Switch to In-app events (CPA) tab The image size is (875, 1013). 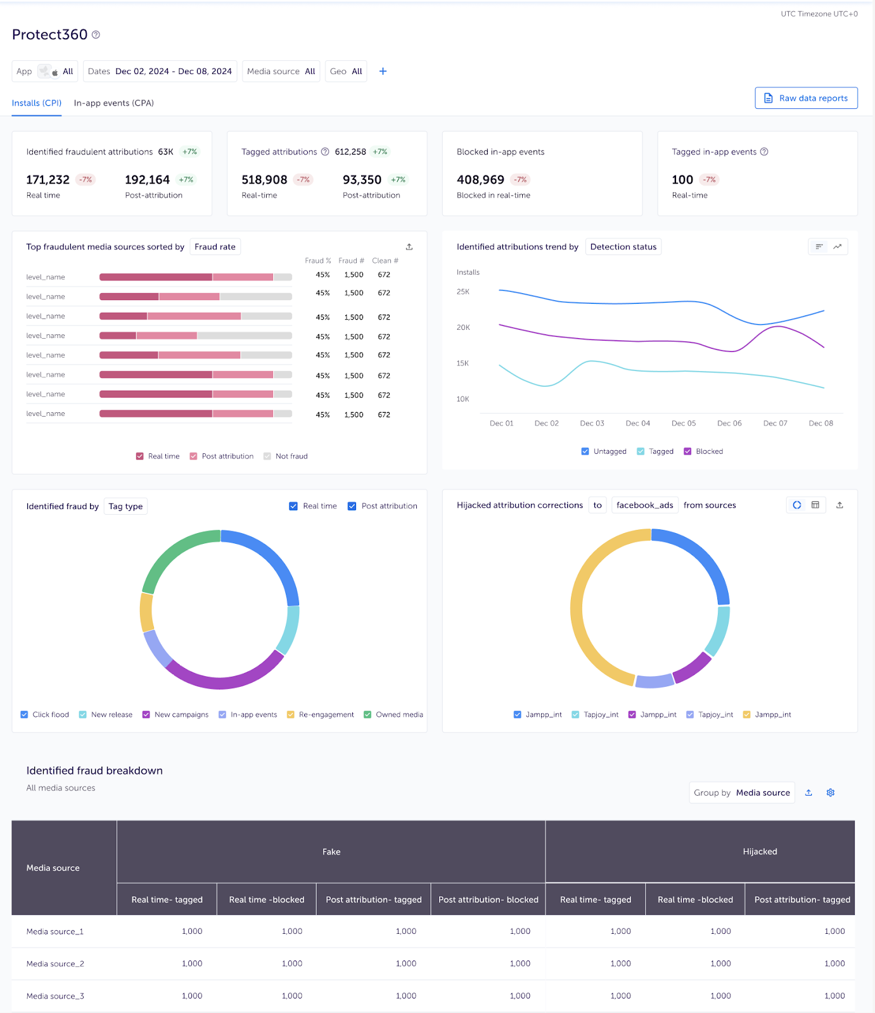click(113, 103)
